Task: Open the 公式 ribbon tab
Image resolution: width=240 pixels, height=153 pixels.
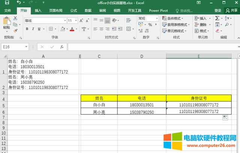Action: click(x=73, y=10)
